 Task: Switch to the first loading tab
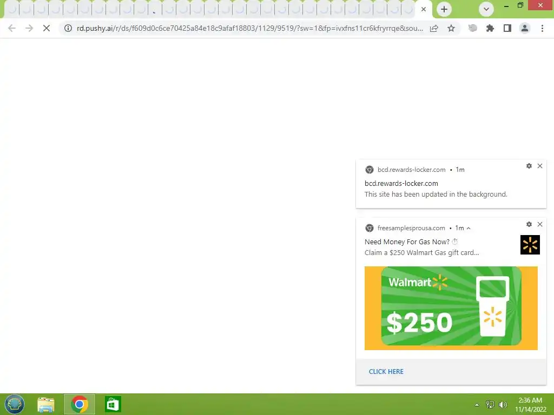tap(12, 9)
